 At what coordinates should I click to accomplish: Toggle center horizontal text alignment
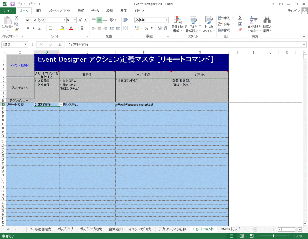(99, 28)
